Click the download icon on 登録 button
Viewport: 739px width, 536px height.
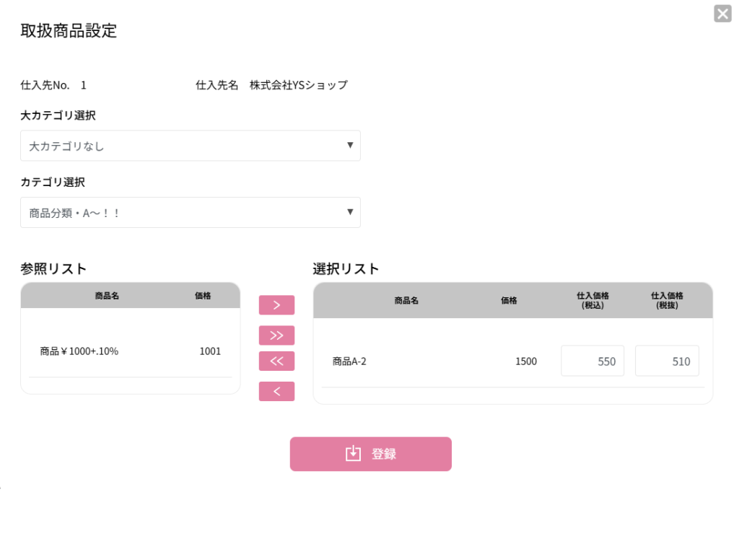(353, 454)
